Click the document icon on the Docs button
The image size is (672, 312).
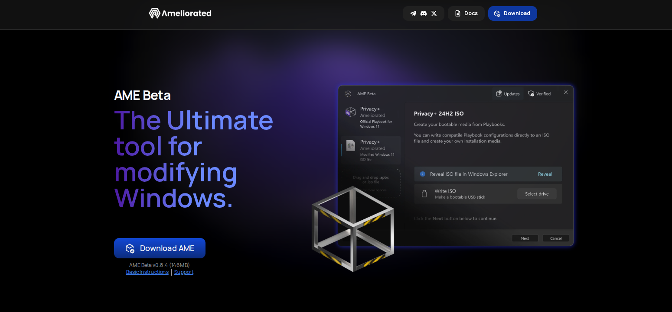[458, 13]
